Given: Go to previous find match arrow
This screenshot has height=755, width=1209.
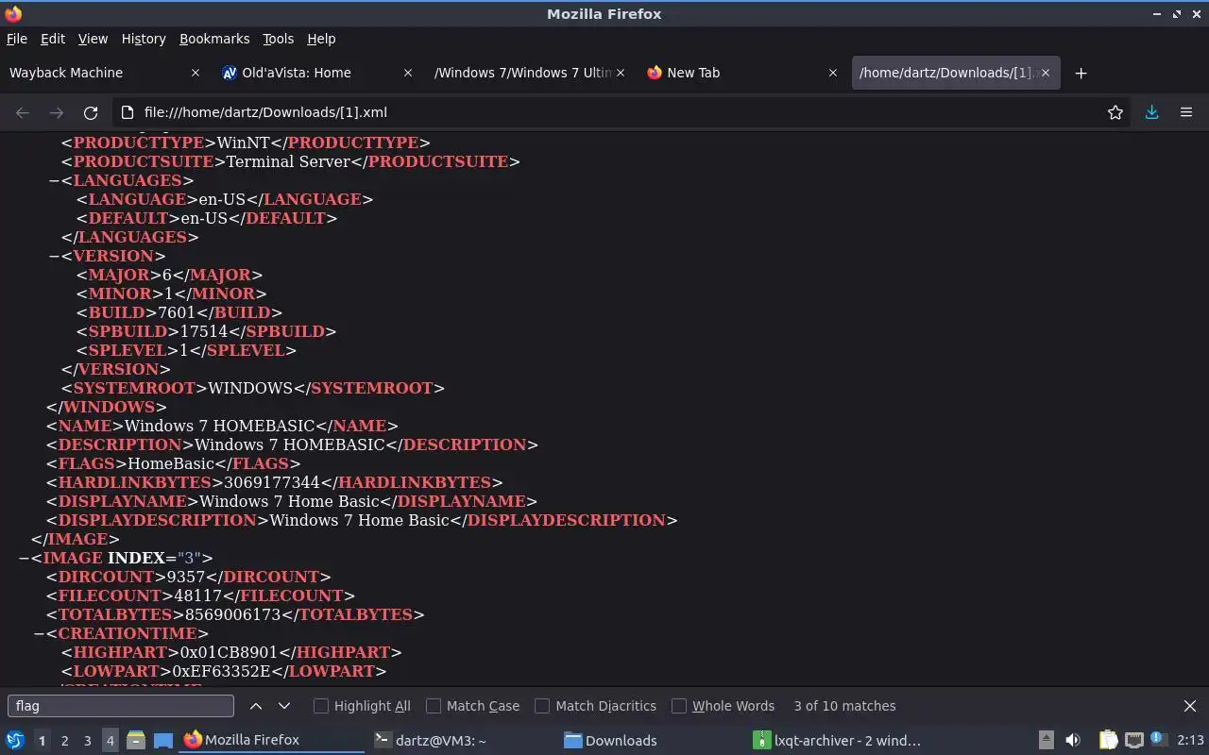Looking at the screenshot, I should [256, 706].
